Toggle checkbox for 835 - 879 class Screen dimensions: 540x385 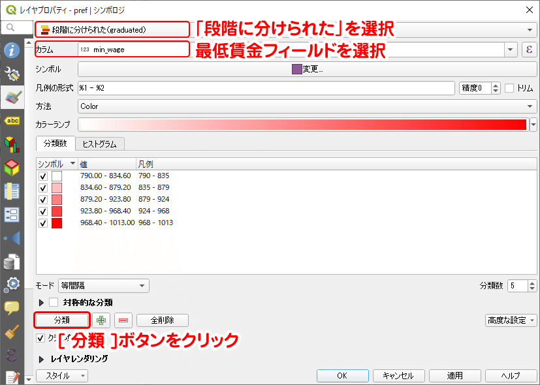point(42,188)
